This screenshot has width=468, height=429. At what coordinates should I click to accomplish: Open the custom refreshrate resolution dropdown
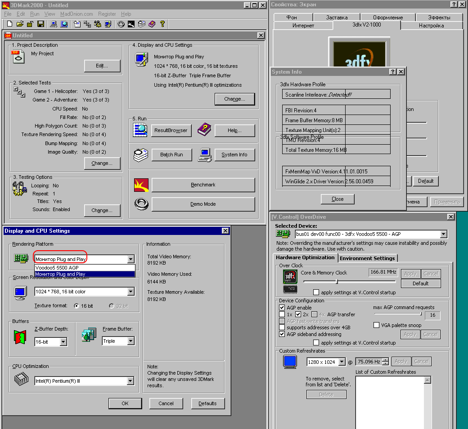point(342,362)
